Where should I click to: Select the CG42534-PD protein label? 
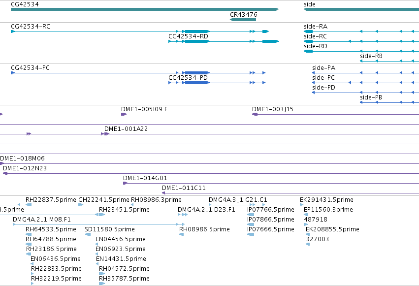pyautogui.click(x=188, y=78)
